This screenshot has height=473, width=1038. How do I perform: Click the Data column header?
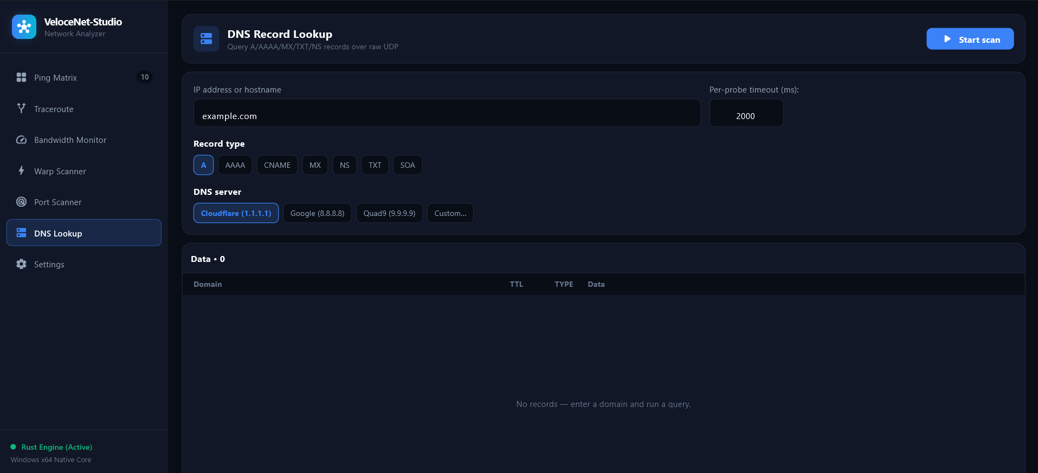click(596, 284)
